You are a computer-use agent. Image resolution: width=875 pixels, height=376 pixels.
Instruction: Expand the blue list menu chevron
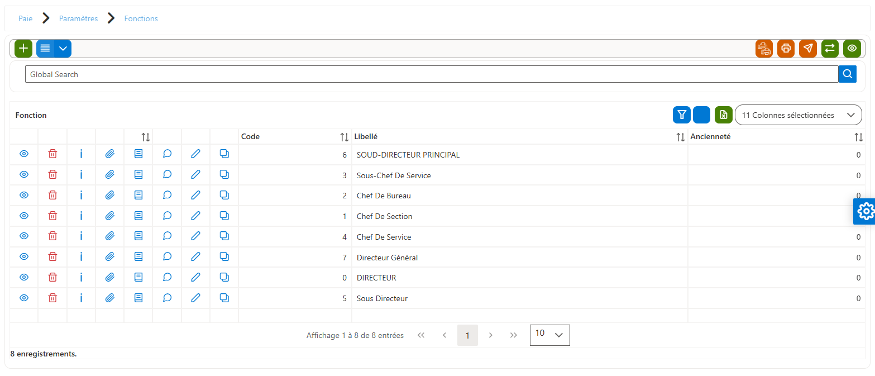tap(63, 49)
